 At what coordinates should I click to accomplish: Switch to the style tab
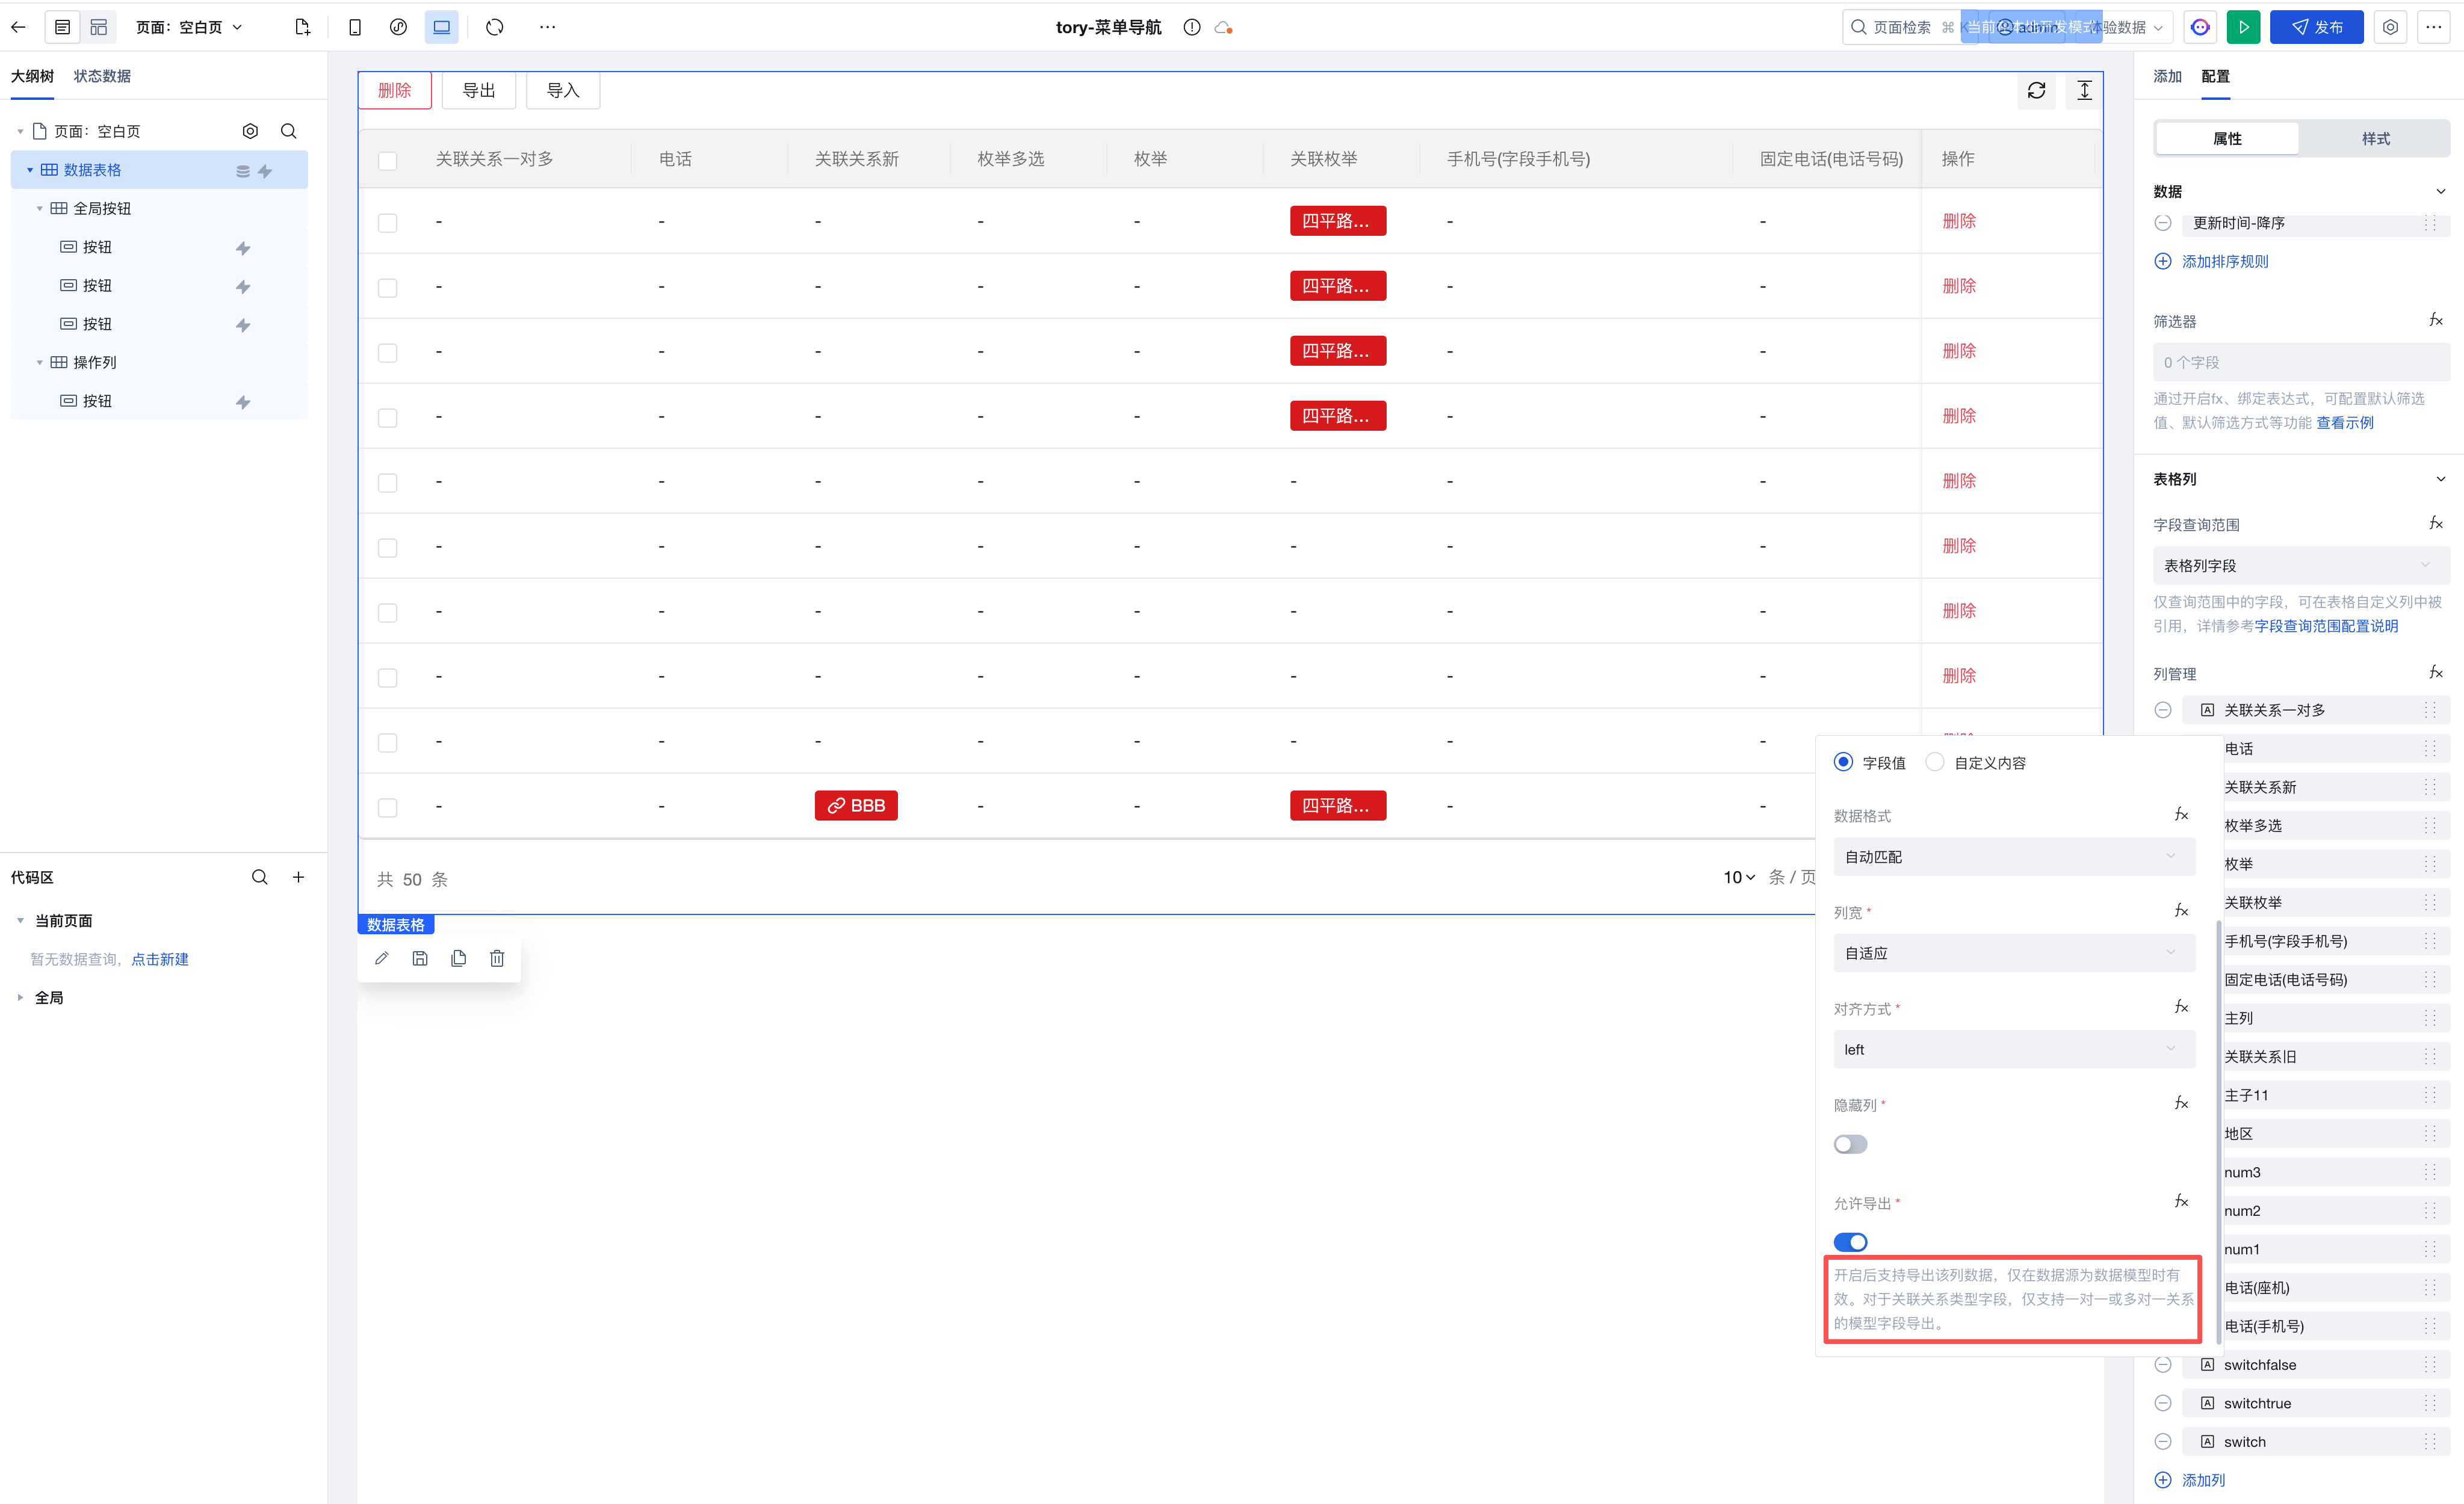coord(2375,139)
